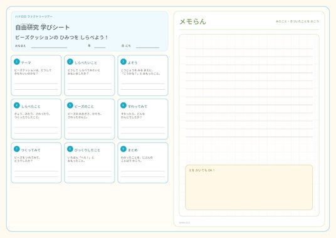Click the prompt text under すわってみて
Screen dimensions: 336x238
tap(133, 116)
